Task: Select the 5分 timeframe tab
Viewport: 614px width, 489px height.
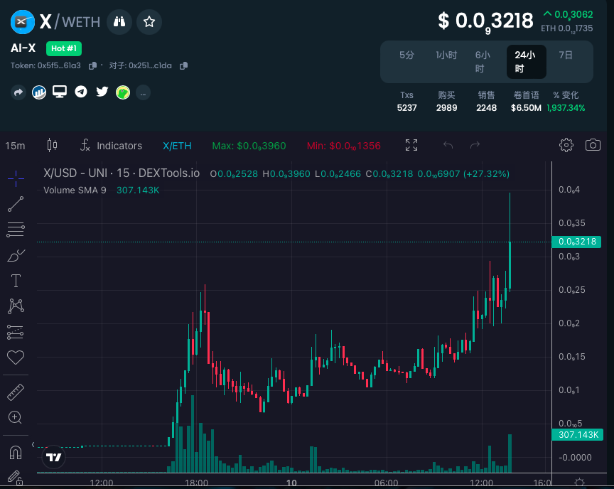Action: [x=407, y=54]
